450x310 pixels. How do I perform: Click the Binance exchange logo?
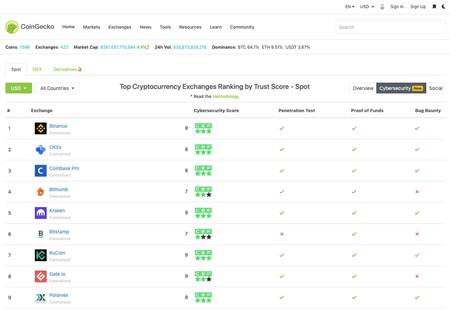pyautogui.click(x=41, y=128)
